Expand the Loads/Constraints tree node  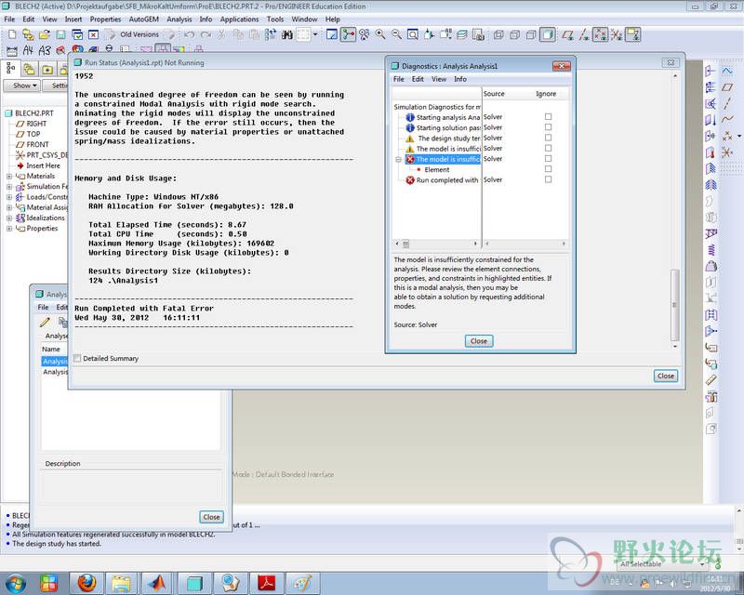(9, 197)
